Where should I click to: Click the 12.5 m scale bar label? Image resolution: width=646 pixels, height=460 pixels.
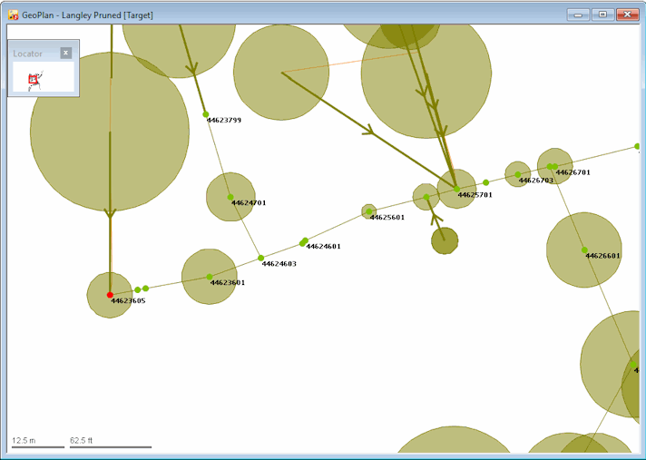(x=24, y=440)
